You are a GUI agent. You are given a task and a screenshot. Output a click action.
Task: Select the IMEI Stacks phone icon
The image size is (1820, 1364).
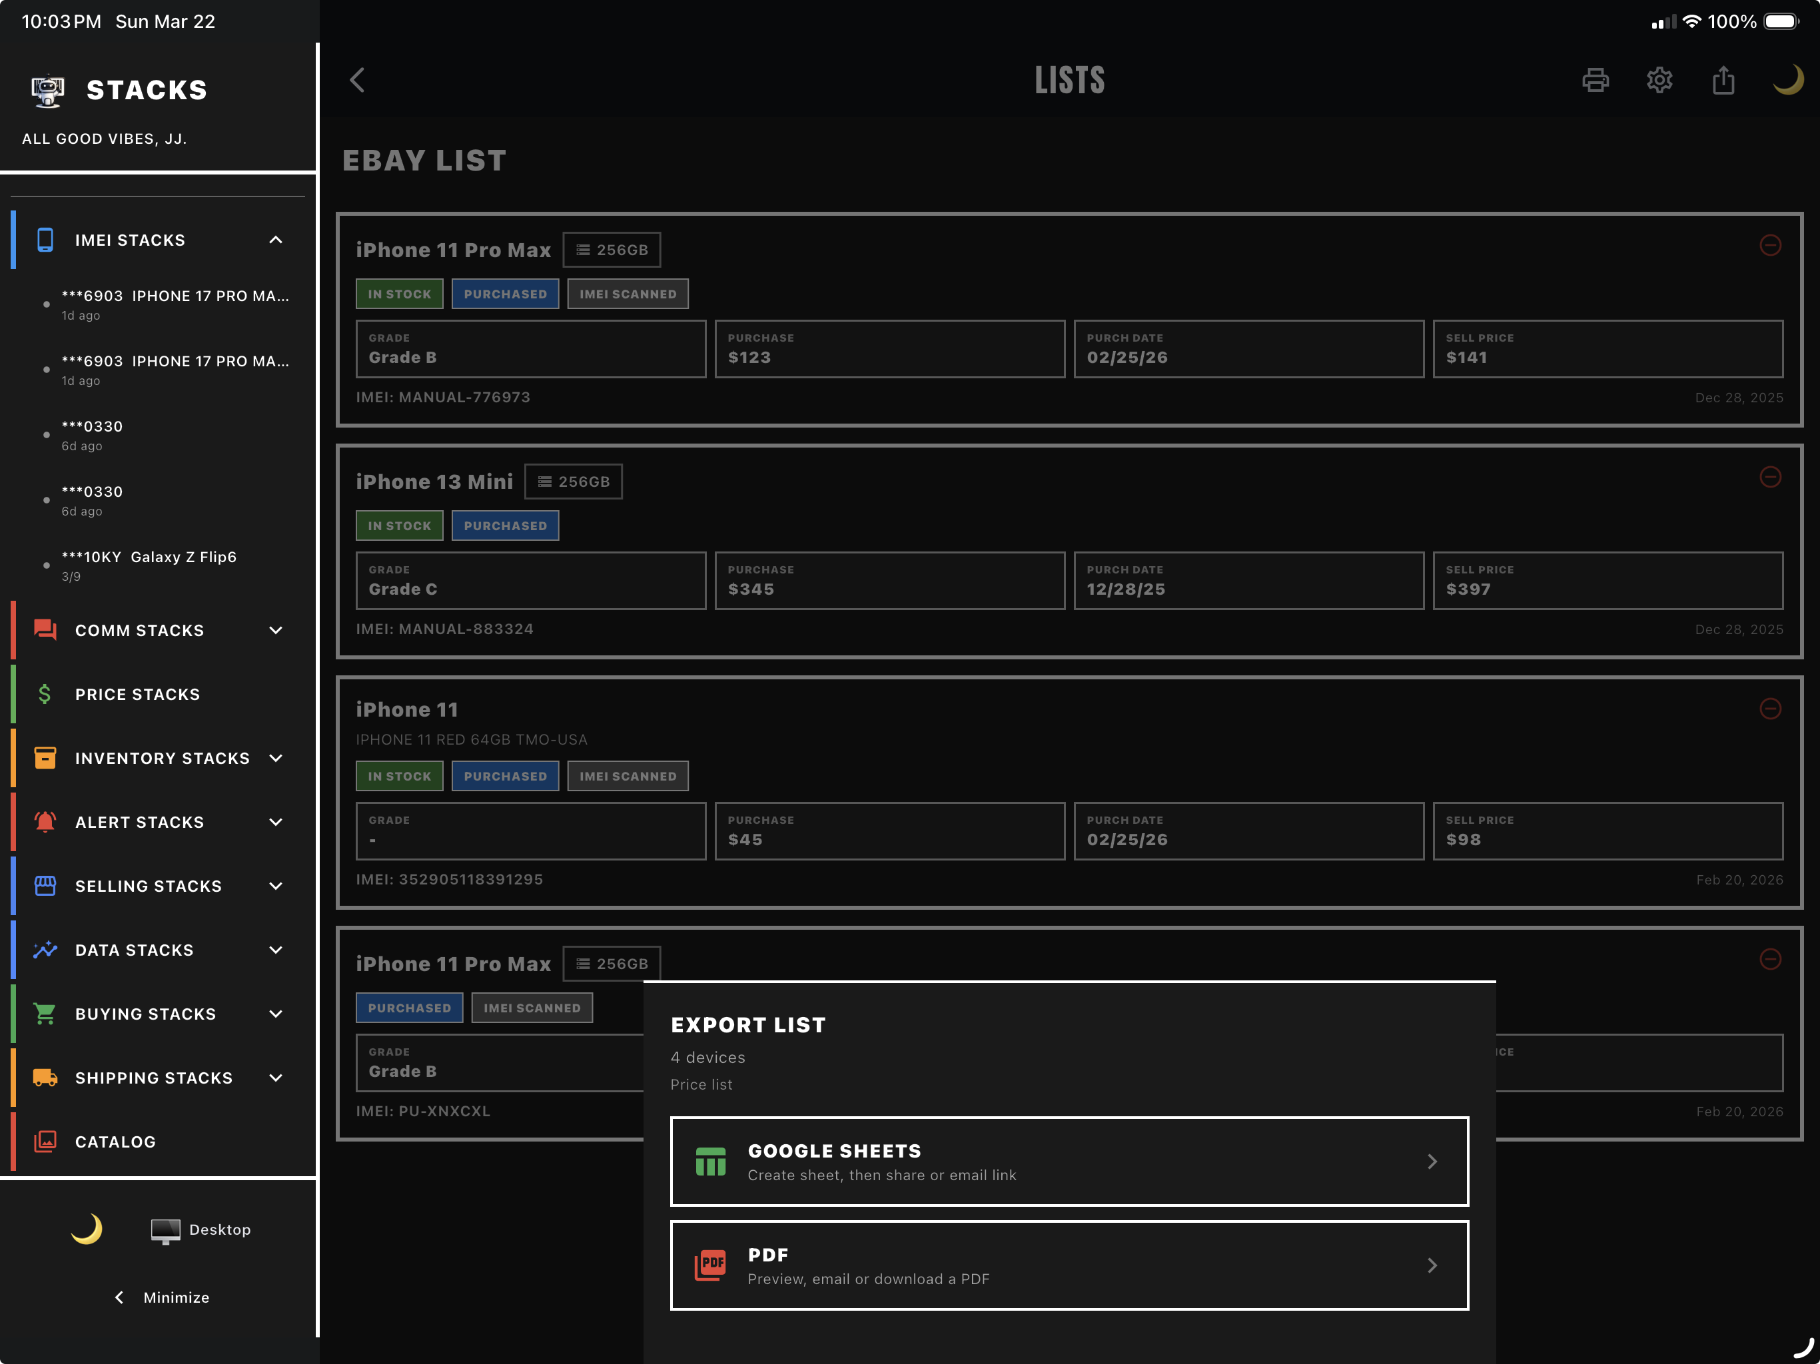pyautogui.click(x=45, y=239)
